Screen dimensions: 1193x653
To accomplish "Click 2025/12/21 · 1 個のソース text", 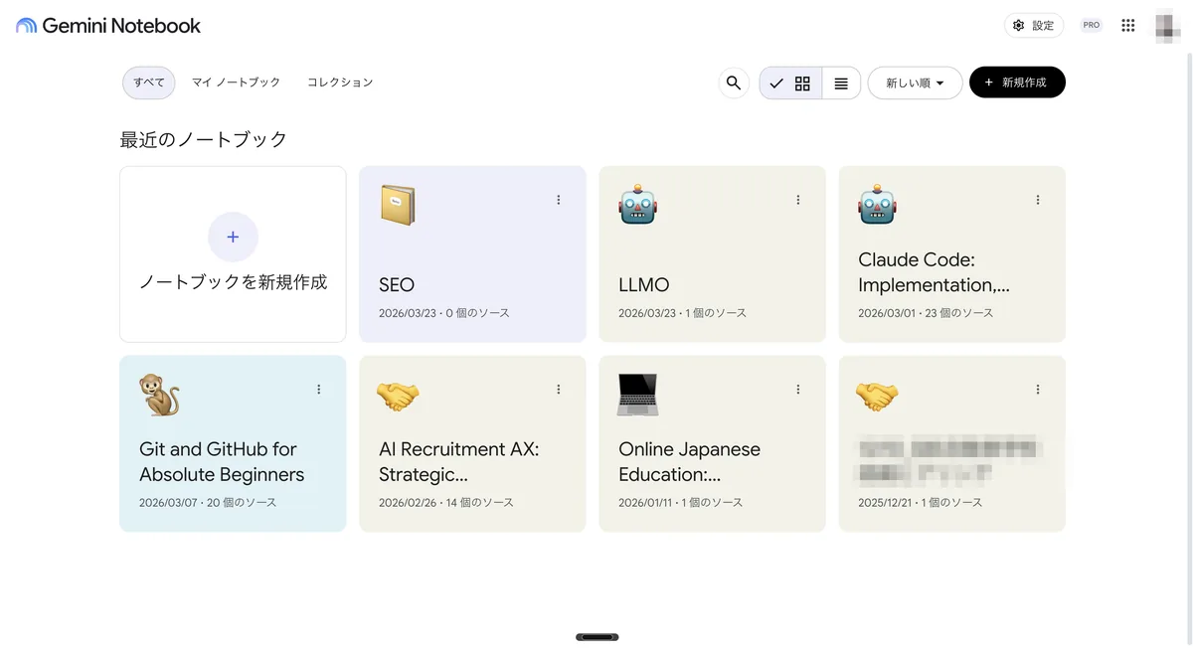I will (x=921, y=503).
